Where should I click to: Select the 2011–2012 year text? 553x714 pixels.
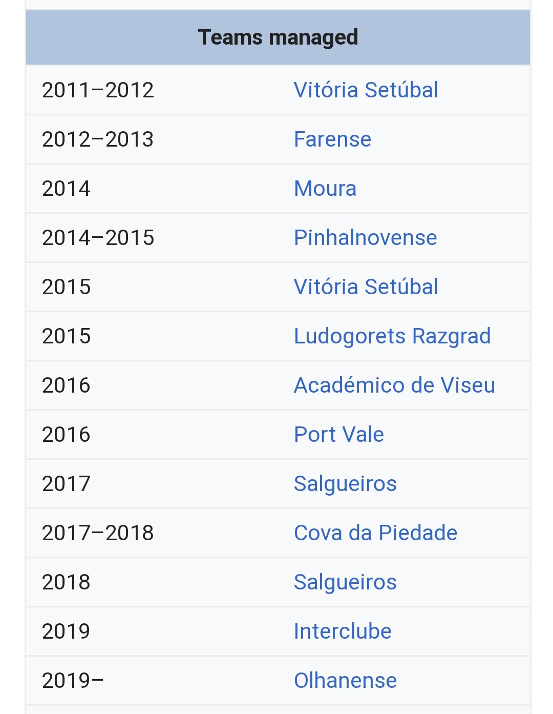point(98,90)
